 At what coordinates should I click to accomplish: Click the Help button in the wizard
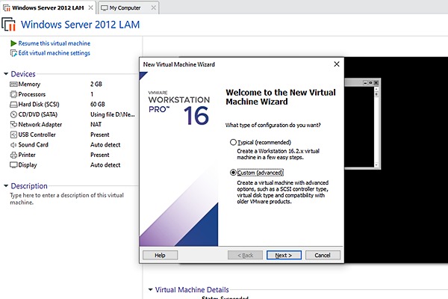[160, 255]
